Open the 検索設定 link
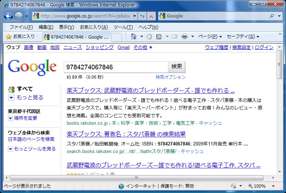 pyautogui.click(x=242, y=48)
